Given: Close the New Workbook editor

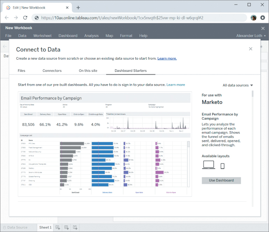Looking at the screenshot, I should click(263, 28).
